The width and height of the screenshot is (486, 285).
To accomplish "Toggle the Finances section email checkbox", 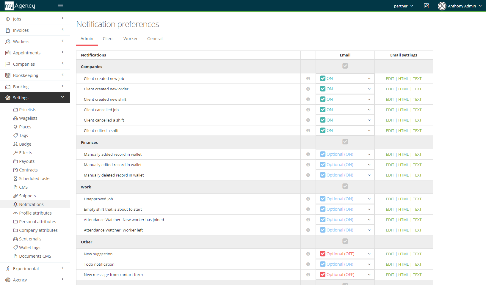I will (345, 142).
